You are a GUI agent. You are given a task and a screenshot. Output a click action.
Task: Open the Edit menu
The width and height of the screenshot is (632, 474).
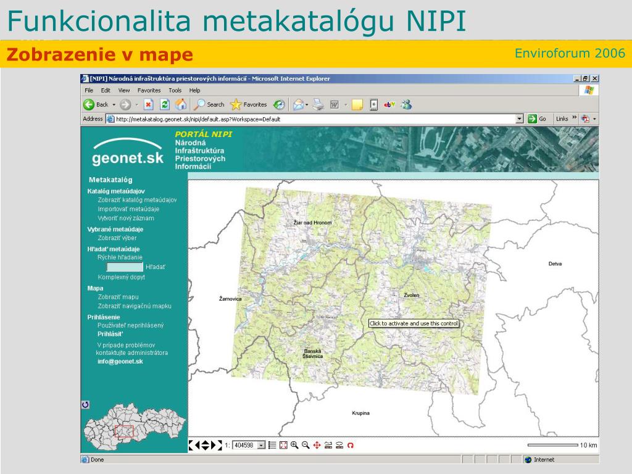(106, 90)
